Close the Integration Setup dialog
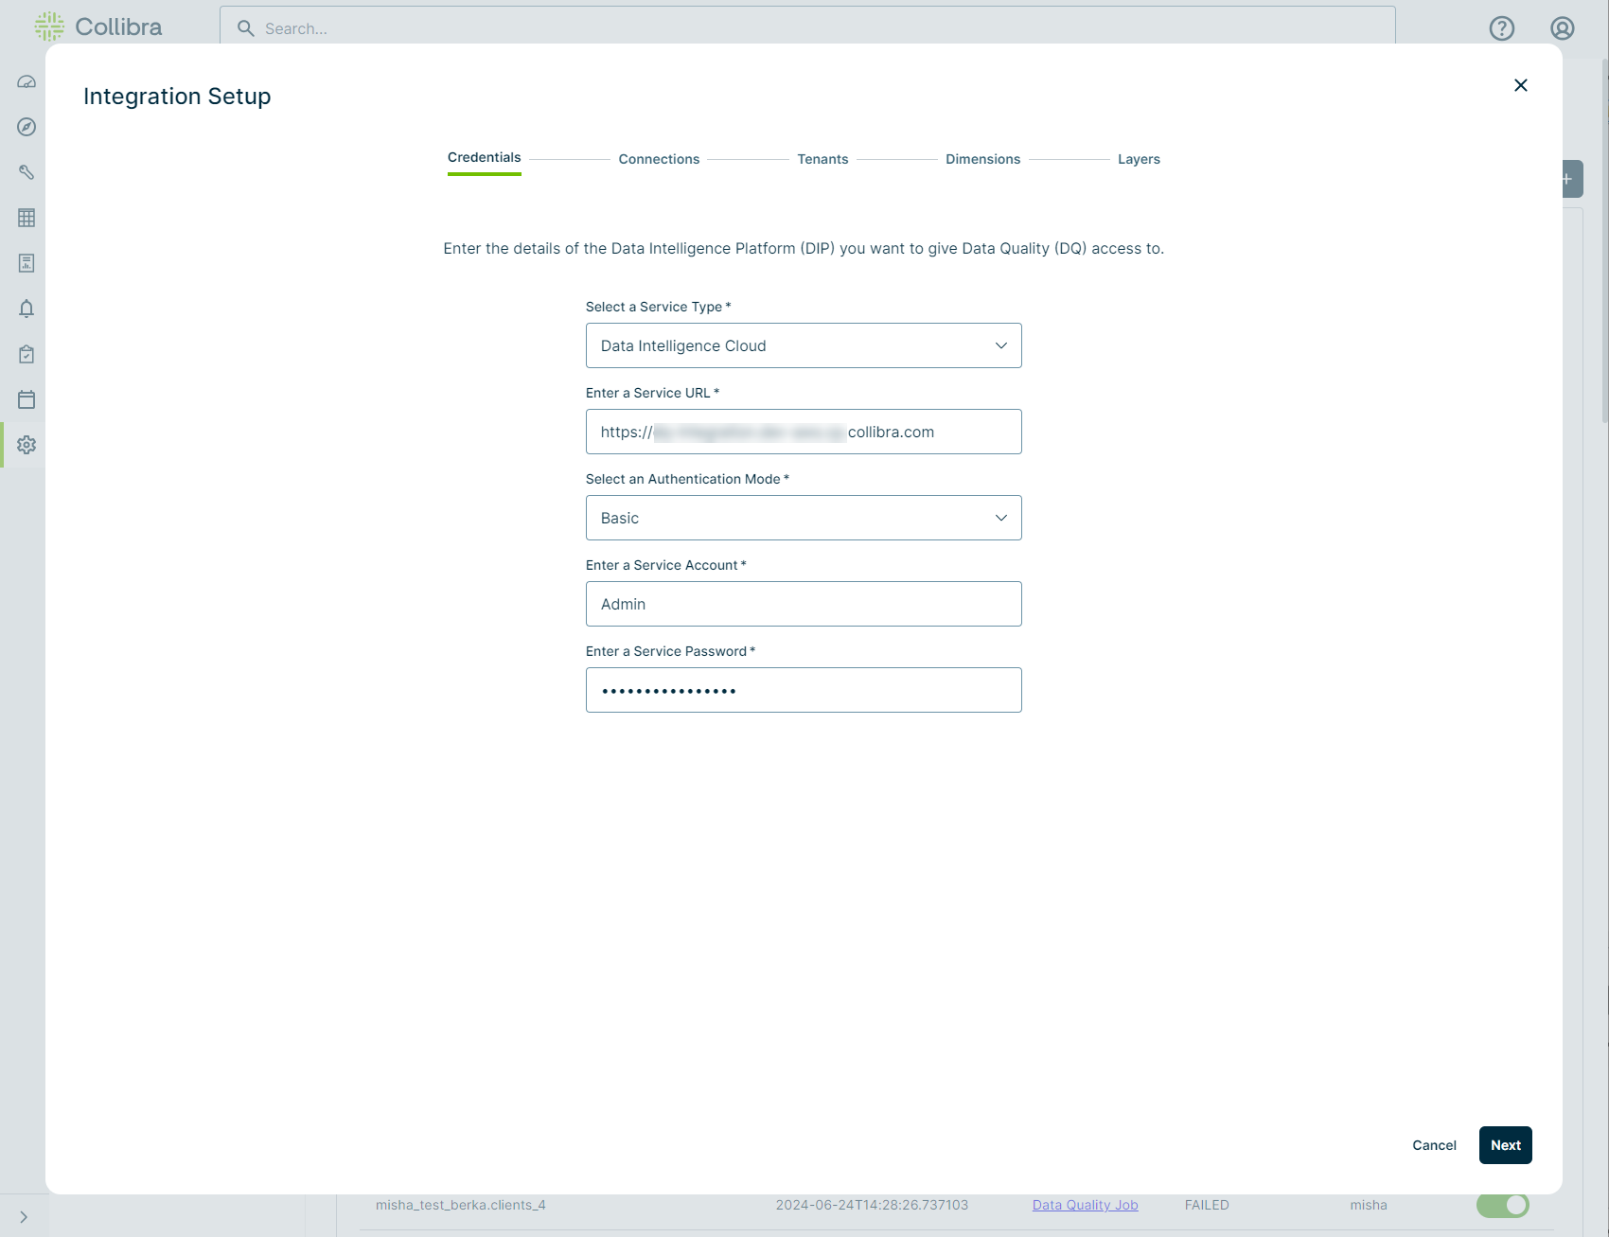This screenshot has height=1237, width=1609. (1520, 85)
